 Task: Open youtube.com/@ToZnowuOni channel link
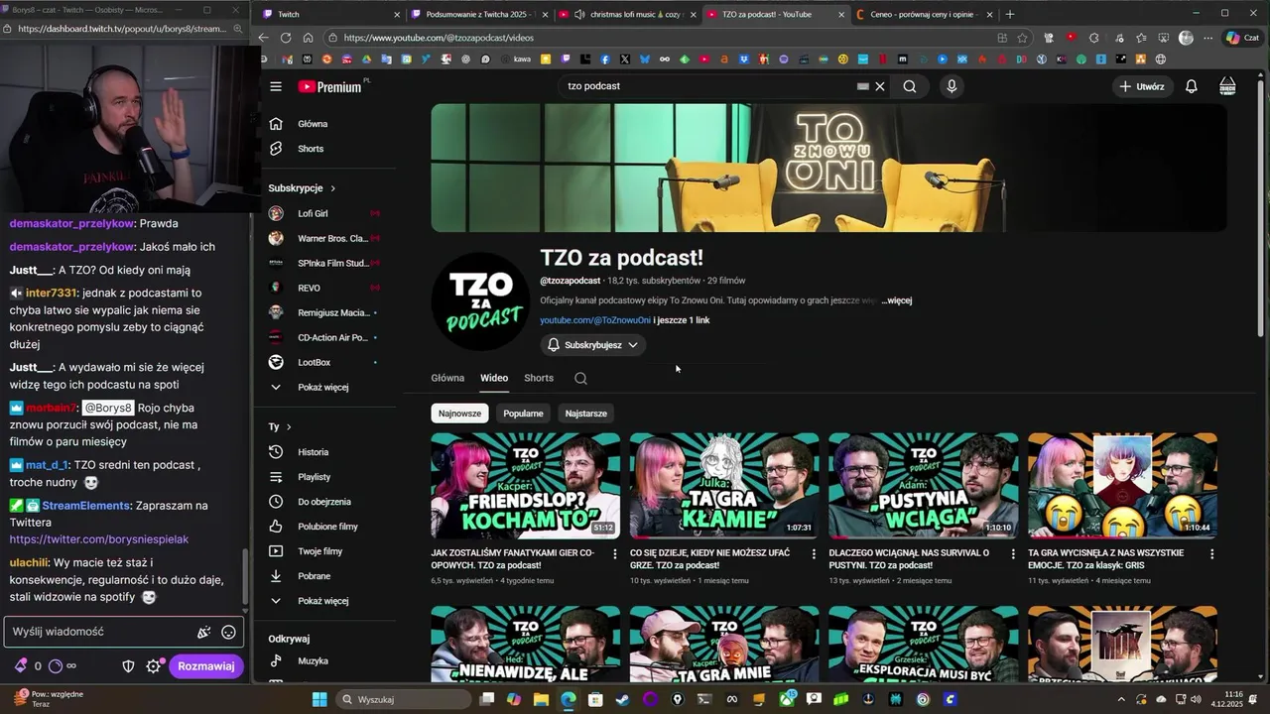pos(595,320)
